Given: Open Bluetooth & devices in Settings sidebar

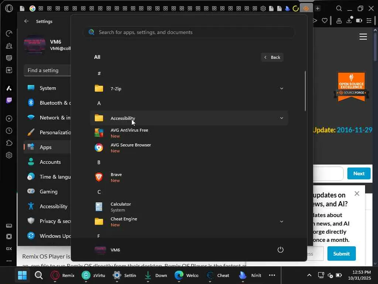Looking at the screenshot, I should pos(47,103).
